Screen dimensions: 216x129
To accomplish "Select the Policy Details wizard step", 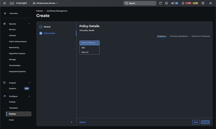I will [x=49, y=33].
